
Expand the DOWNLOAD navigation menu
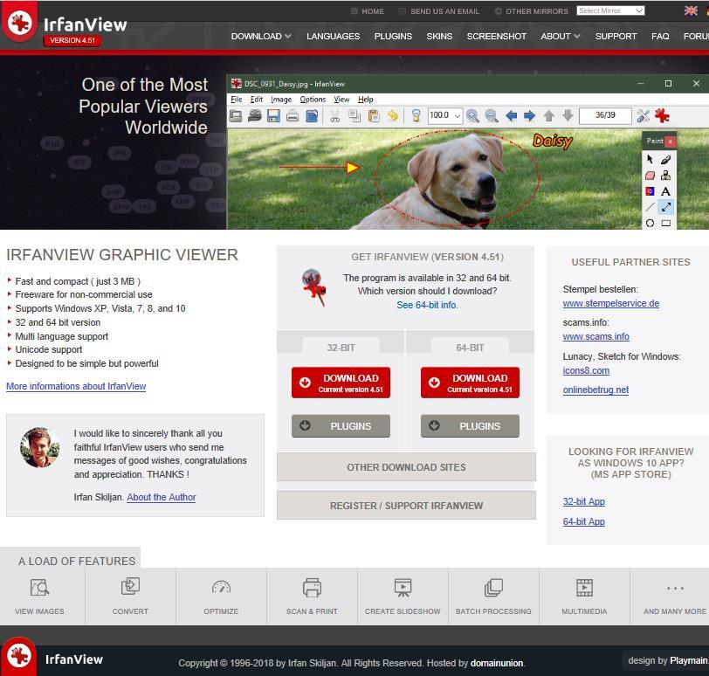261,36
